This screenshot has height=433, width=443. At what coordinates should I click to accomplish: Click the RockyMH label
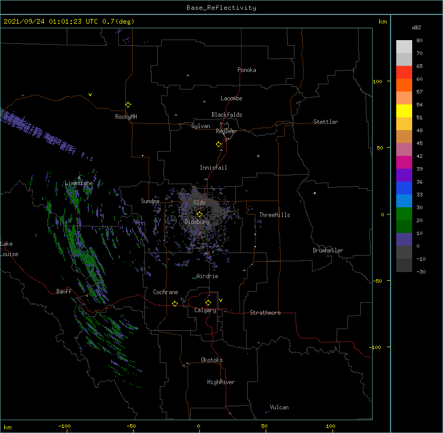126,117
